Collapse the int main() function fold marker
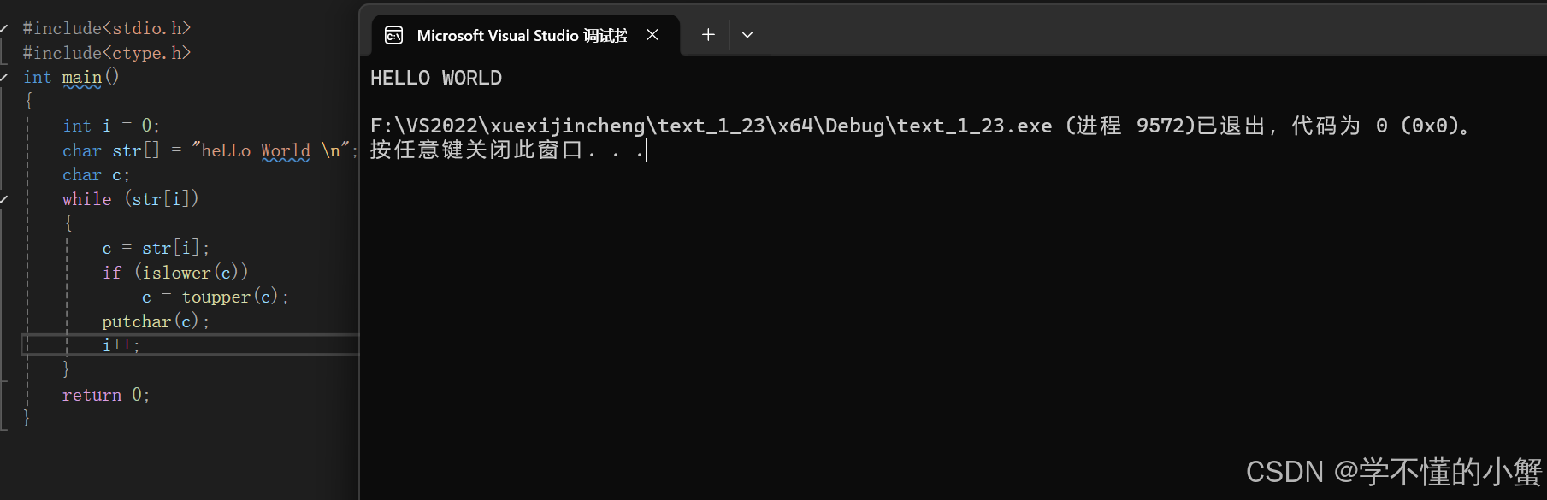 click(x=4, y=77)
